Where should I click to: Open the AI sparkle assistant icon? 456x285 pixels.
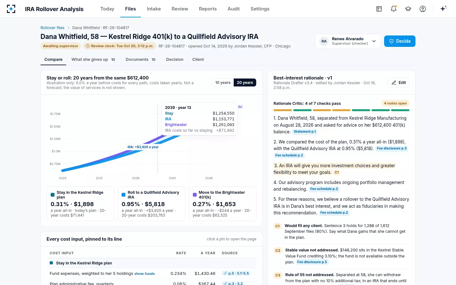click(x=443, y=9)
